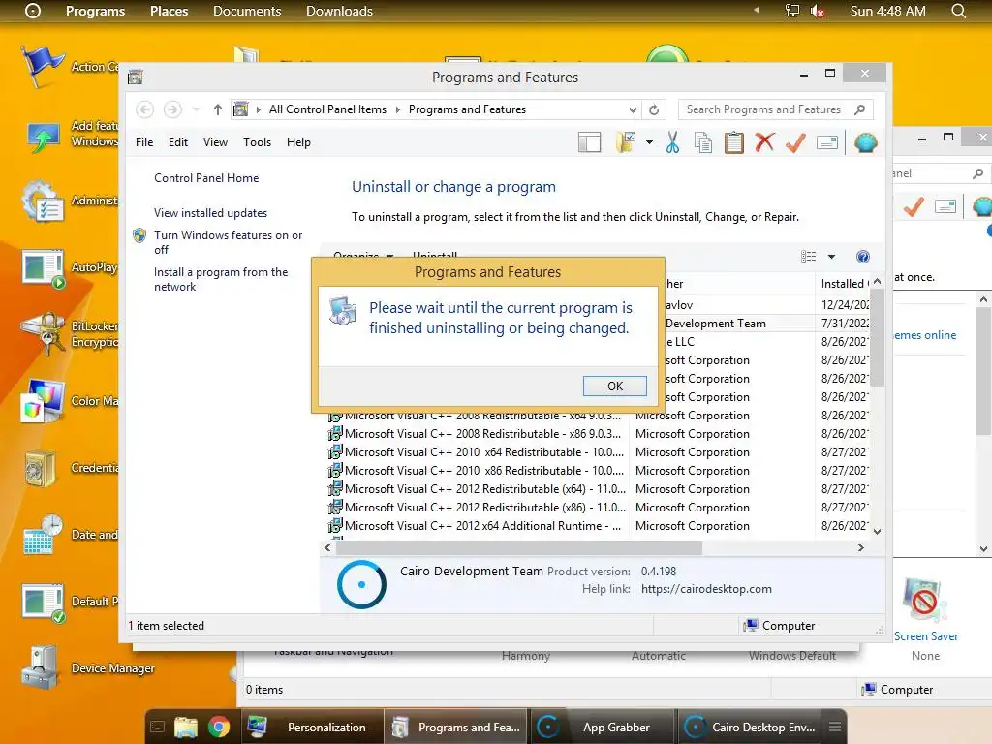Click OK in the Programs and Features dialog

[x=614, y=386]
